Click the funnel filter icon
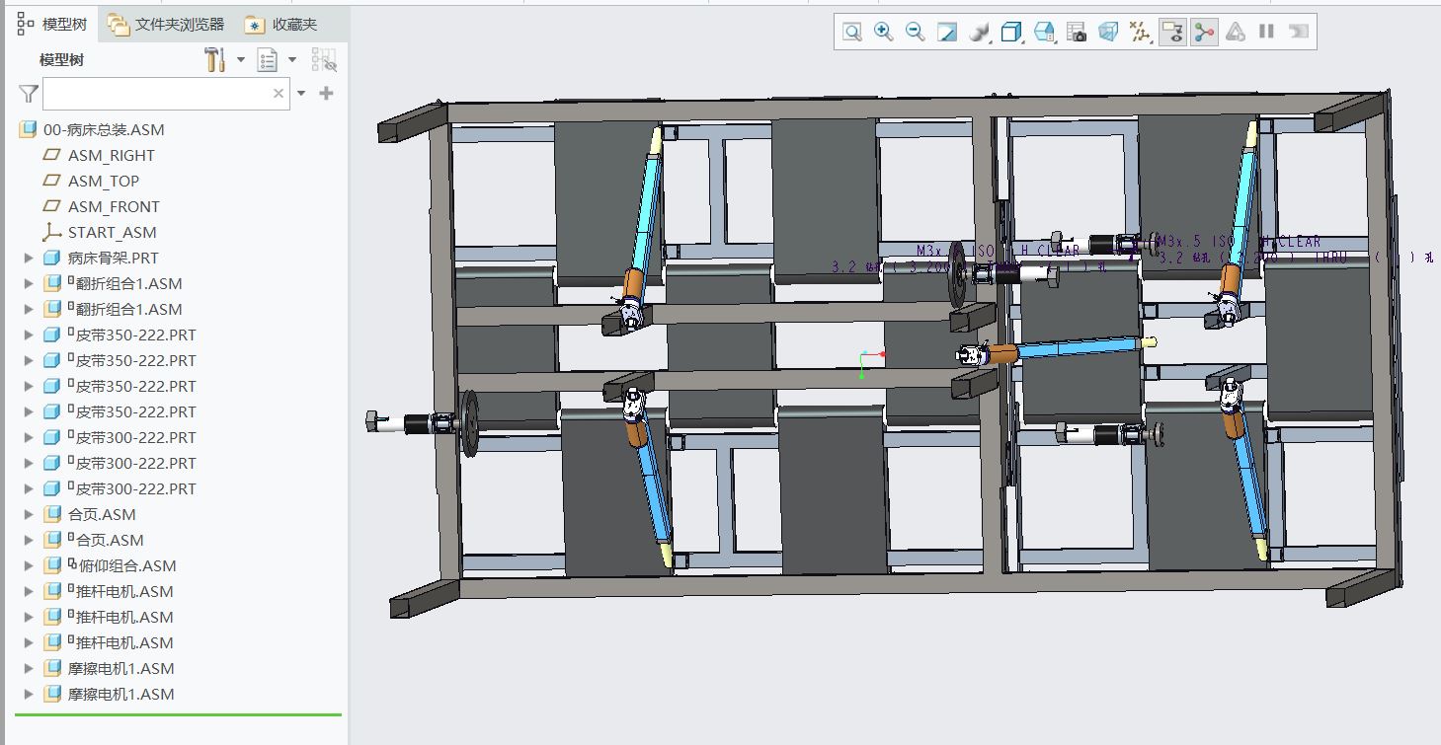The height and width of the screenshot is (745, 1441). (28, 94)
